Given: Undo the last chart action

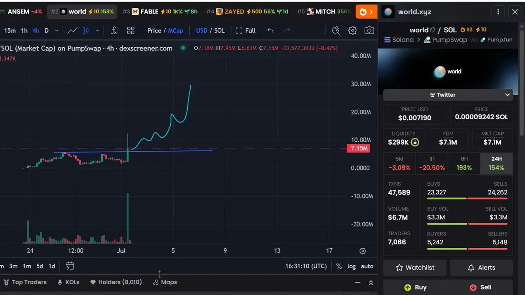Looking at the screenshot, I should coord(270,31).
